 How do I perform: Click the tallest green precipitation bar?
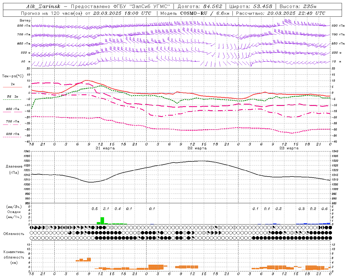[102, 220]
